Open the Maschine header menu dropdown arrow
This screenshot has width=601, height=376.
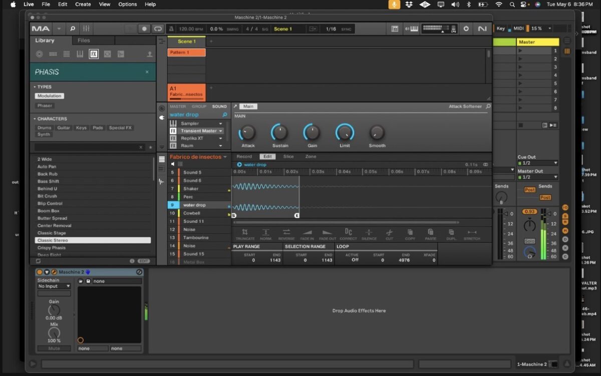pyautogui.click(x=59, y=29)
